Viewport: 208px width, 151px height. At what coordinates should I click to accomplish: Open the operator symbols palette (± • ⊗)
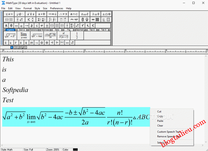pyautogui.click(x=41, y=14)
